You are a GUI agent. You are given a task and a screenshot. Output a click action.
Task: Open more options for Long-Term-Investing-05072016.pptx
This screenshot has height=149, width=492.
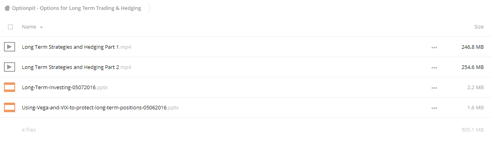[434, 88]
